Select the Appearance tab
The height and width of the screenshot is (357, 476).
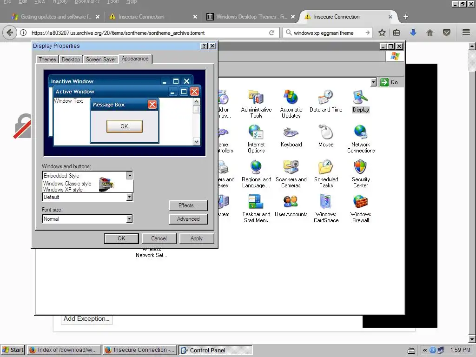click(x=135, y=59)
